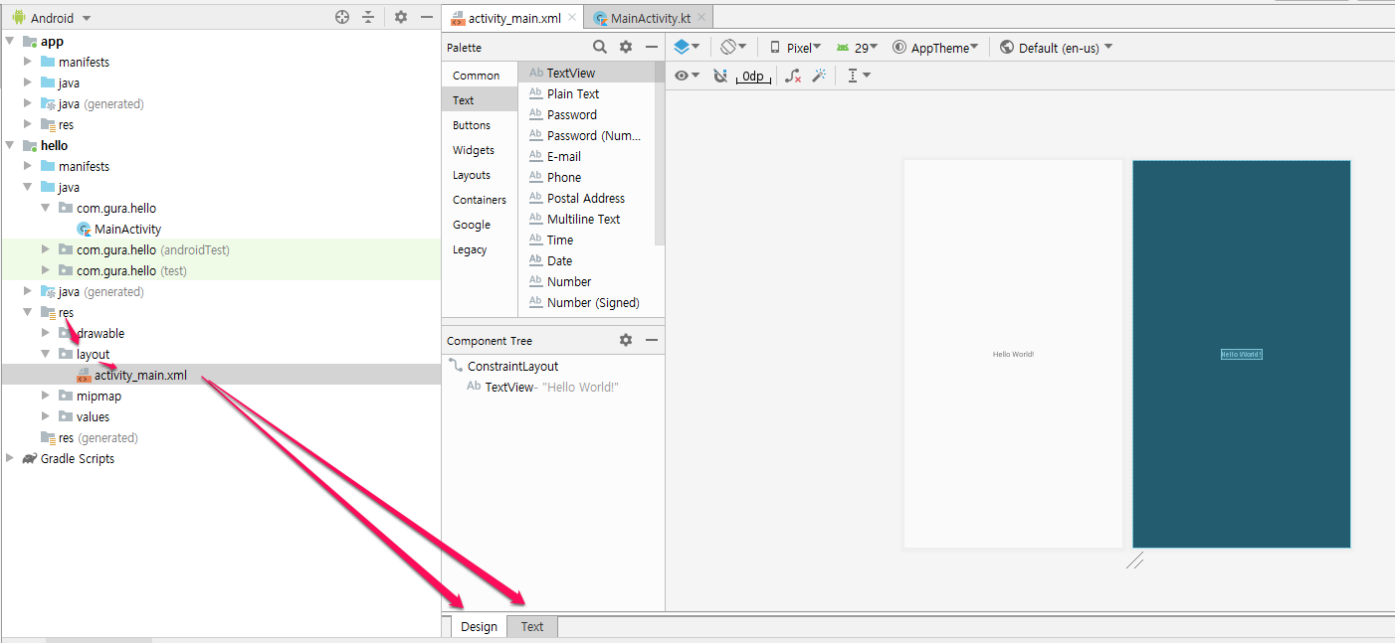This screenshot has height=643, width=1395.
Task: Open the AppTheme dropdown
Action: coord(935,47)
